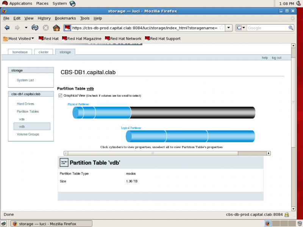This screenshot has width=303, height=227.
Task: Select the vdb partition table entry
Action: pos(32,126)
